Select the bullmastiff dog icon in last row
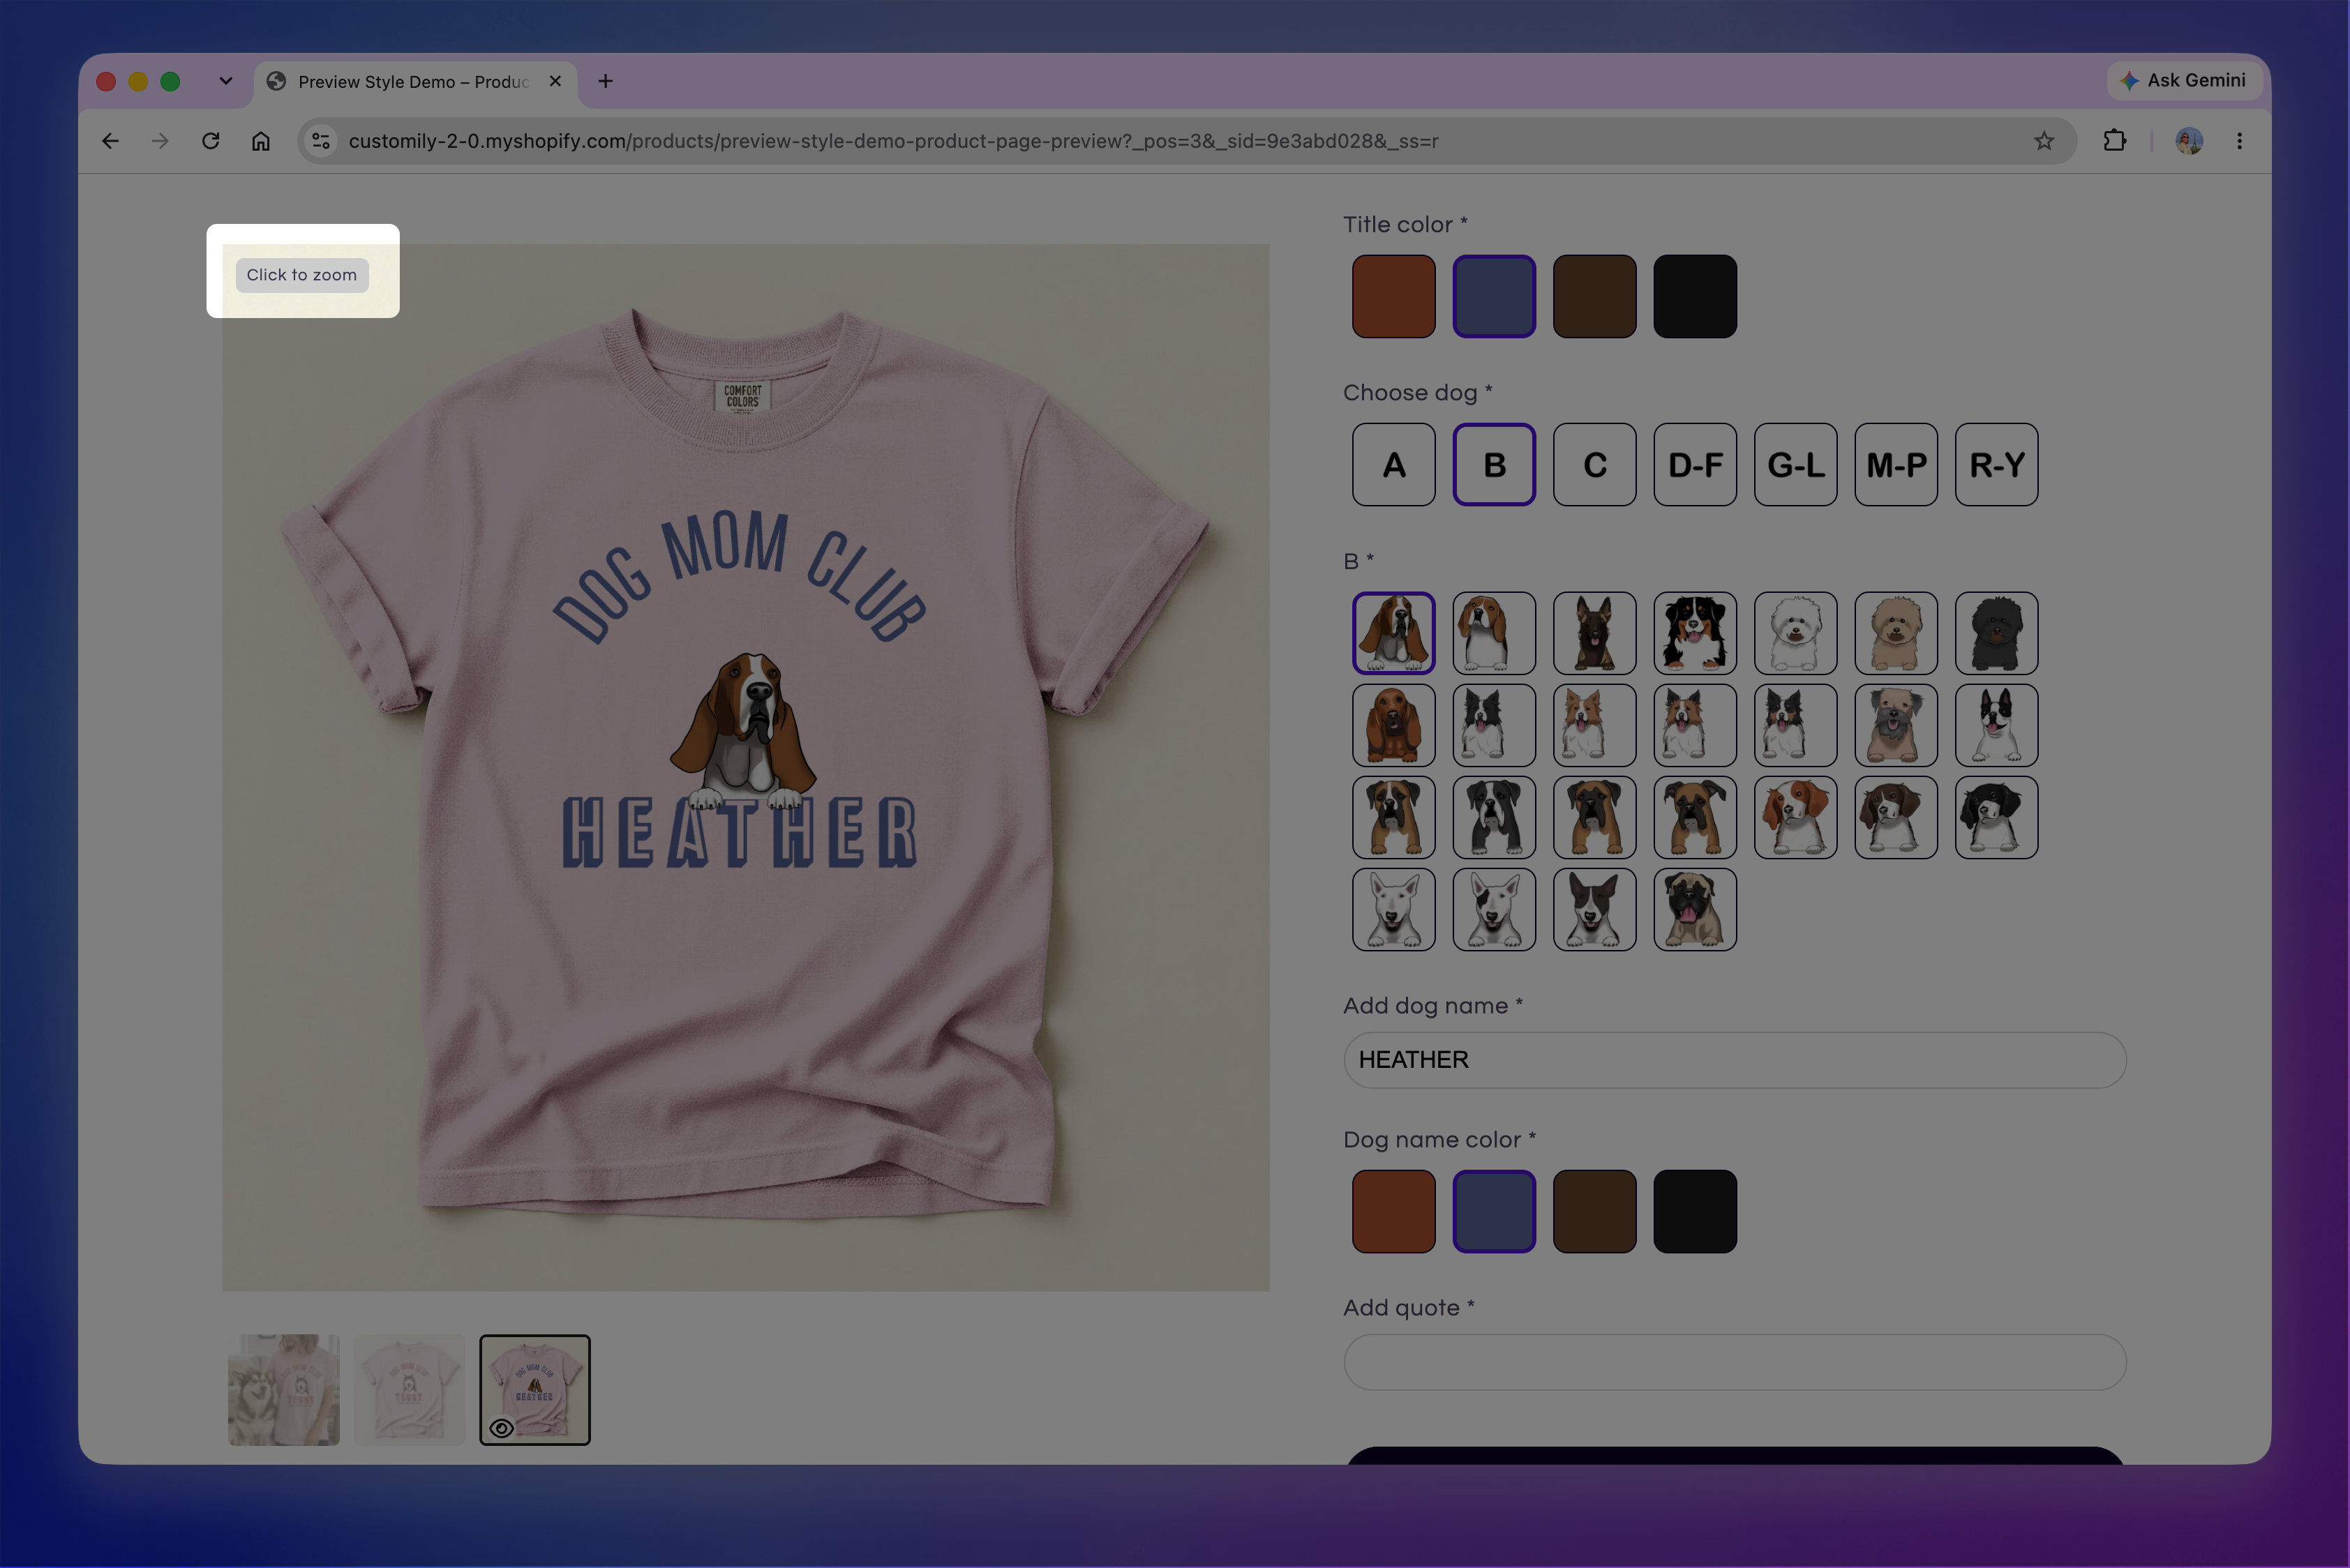The width and height of the screenshot is (2350, 1568). click(1696, 909)
